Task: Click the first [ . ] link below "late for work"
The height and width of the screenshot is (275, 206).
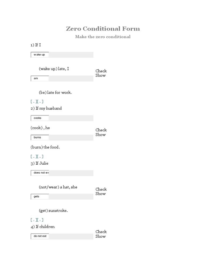Action: point(34,102)
